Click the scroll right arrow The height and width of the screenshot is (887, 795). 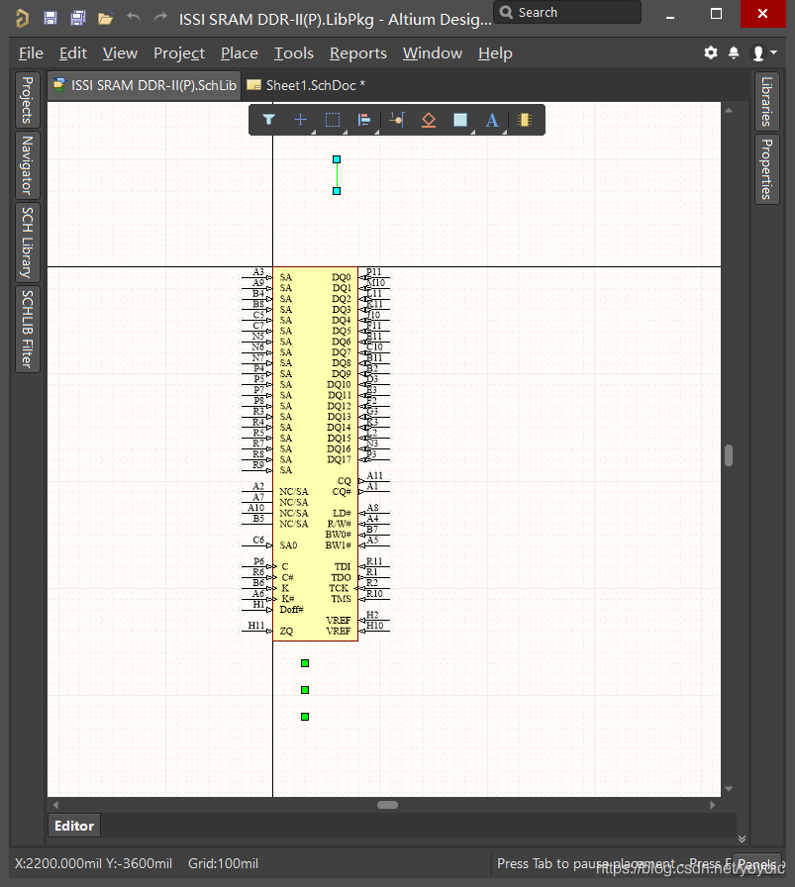click(713, 805)
